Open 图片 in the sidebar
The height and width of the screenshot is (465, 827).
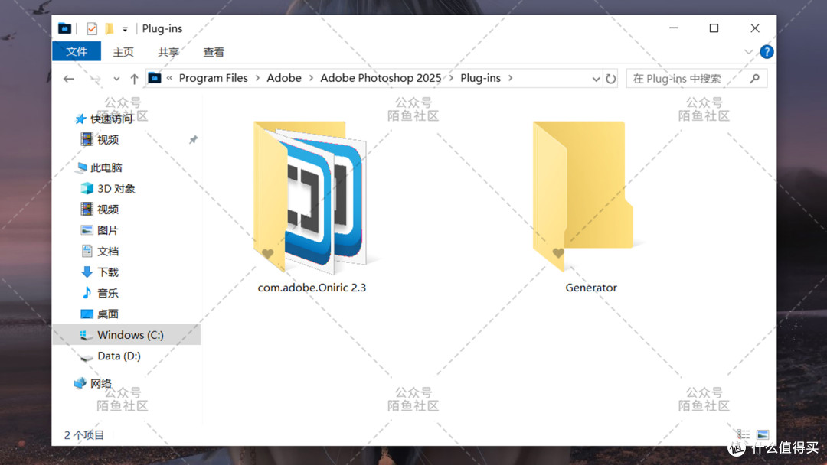(x=108, y=230)
